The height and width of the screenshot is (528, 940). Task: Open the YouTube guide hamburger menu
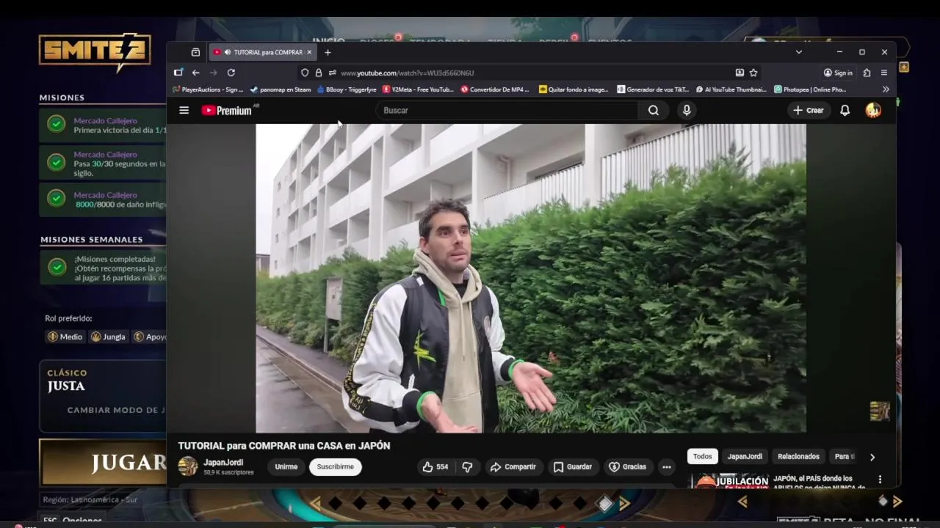(184, 110)
